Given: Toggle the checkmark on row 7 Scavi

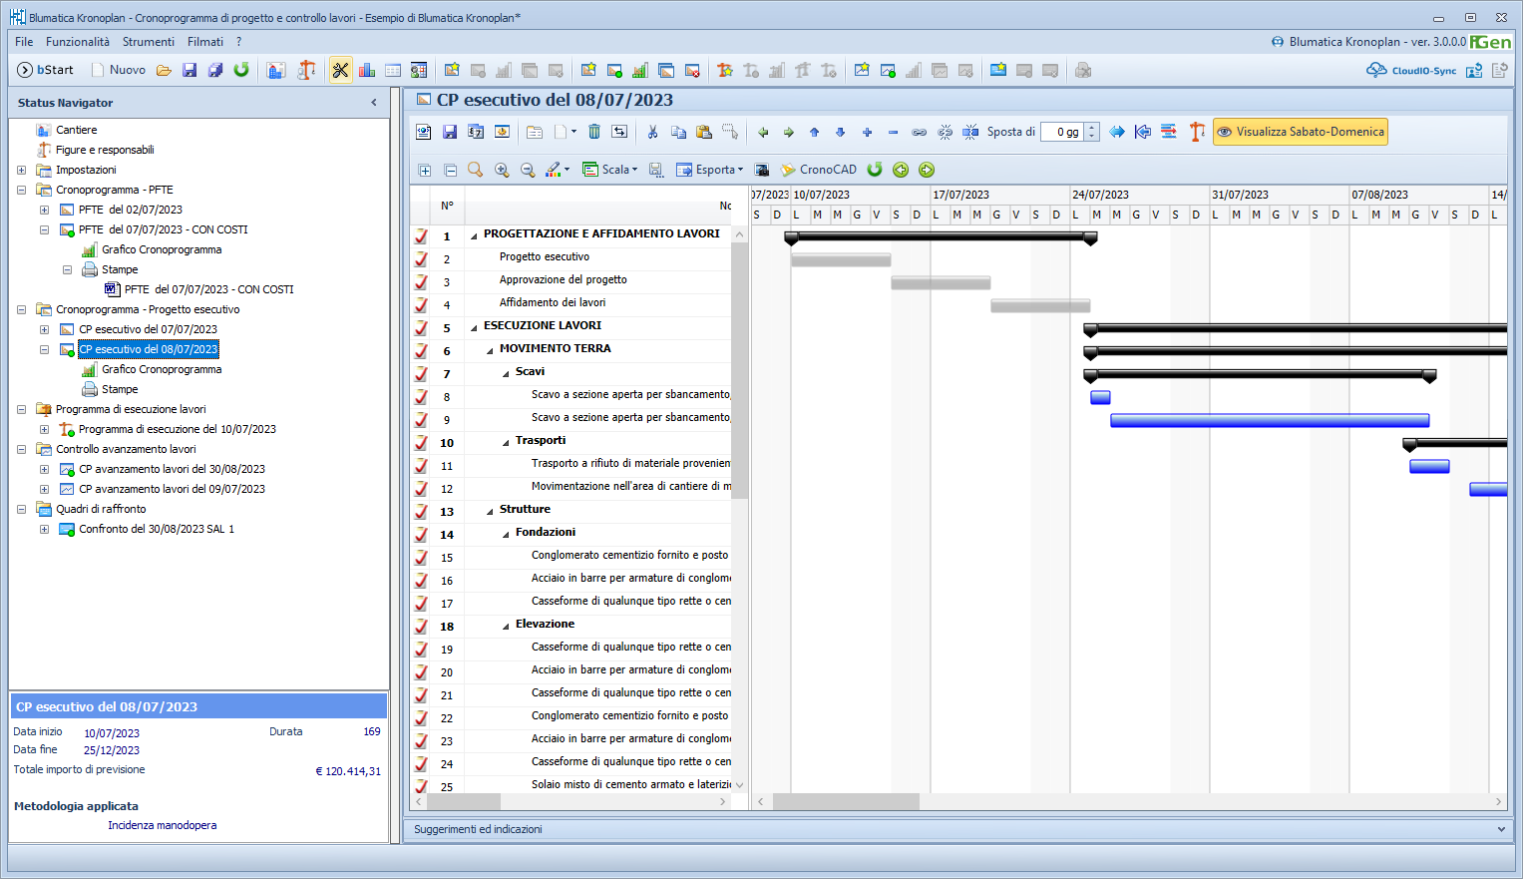Looking at the screenshot, I should pyautogui.click(x=421, y=373).
